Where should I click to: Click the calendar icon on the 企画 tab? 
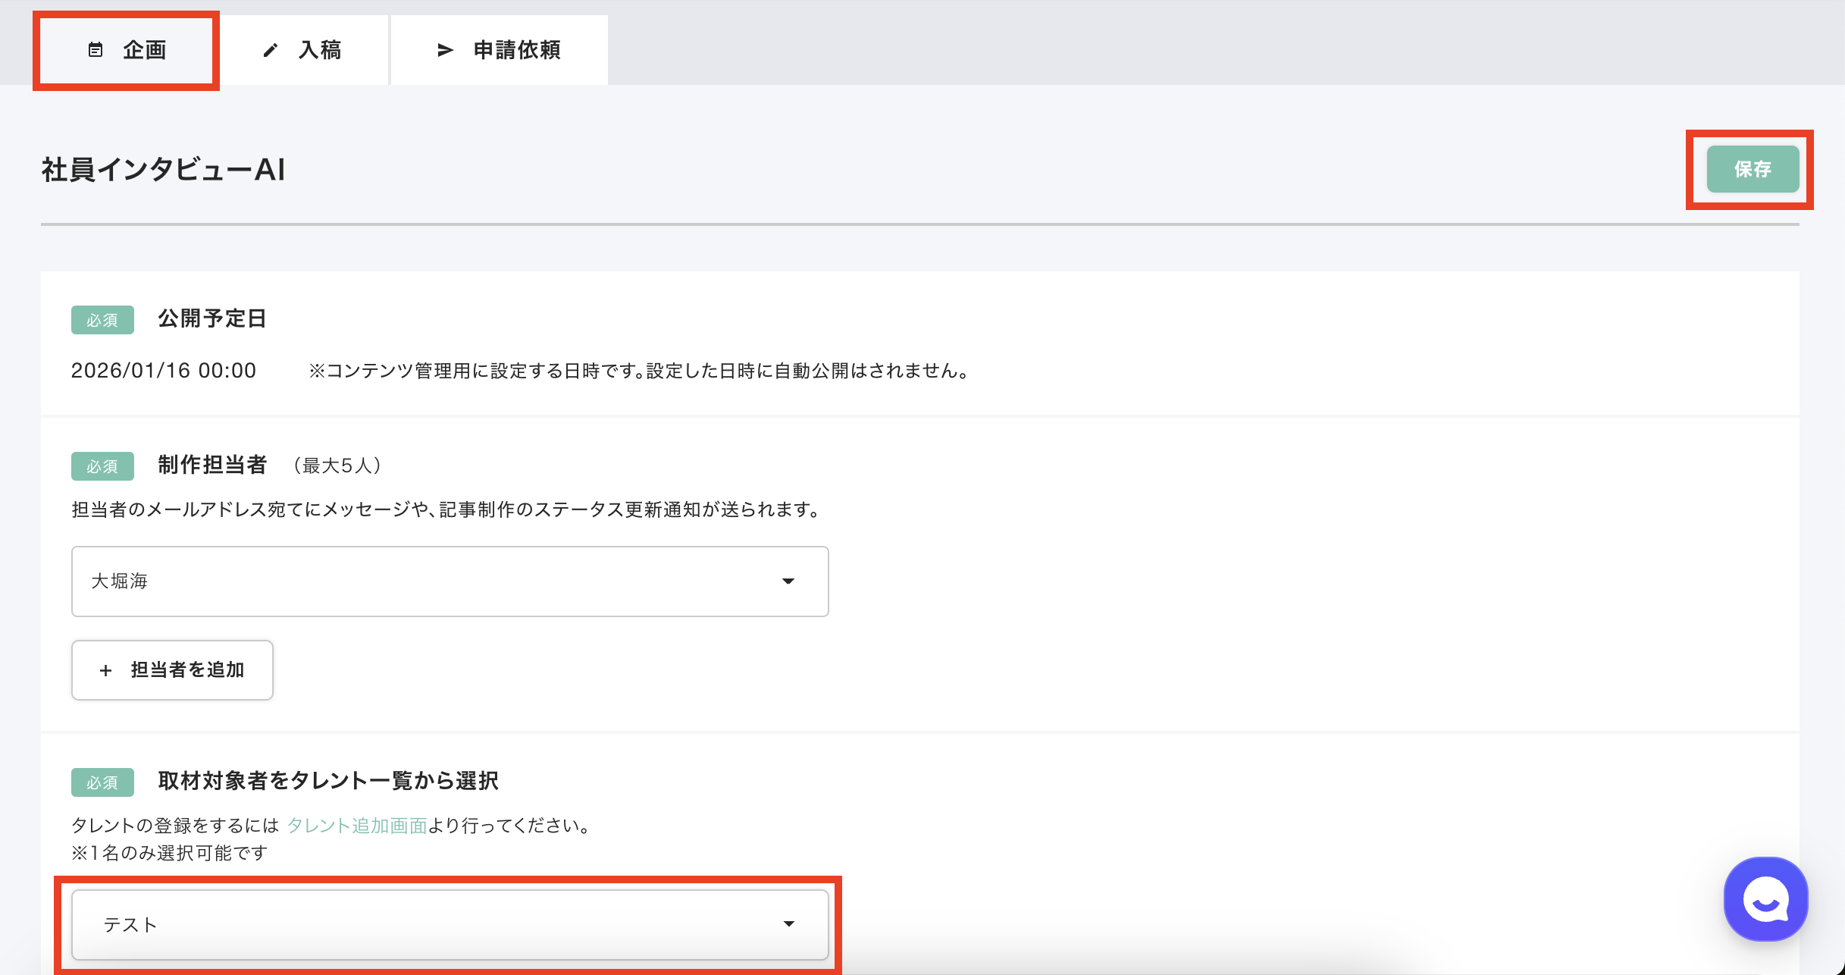(96, 50)
